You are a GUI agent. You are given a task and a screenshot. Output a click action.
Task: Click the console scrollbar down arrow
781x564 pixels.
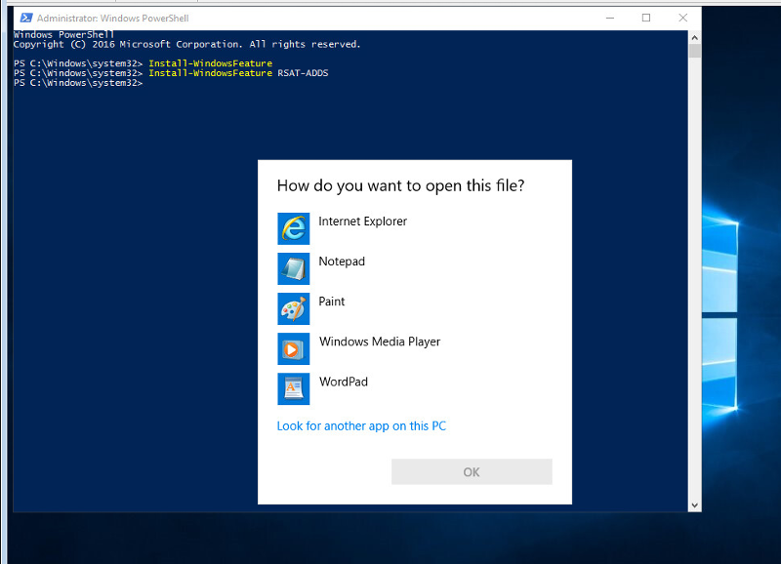(x=694, y=504)
